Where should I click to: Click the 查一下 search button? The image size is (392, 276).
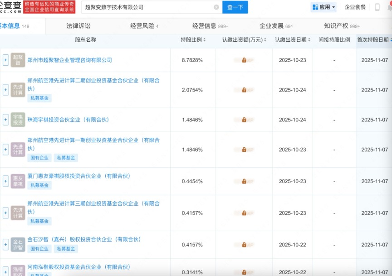(x=235, y=7)
